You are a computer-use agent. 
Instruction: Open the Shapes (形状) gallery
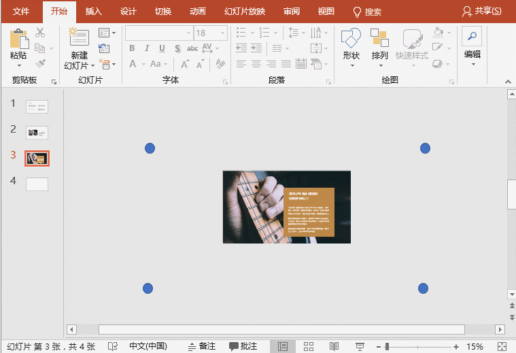click(351, 39)
